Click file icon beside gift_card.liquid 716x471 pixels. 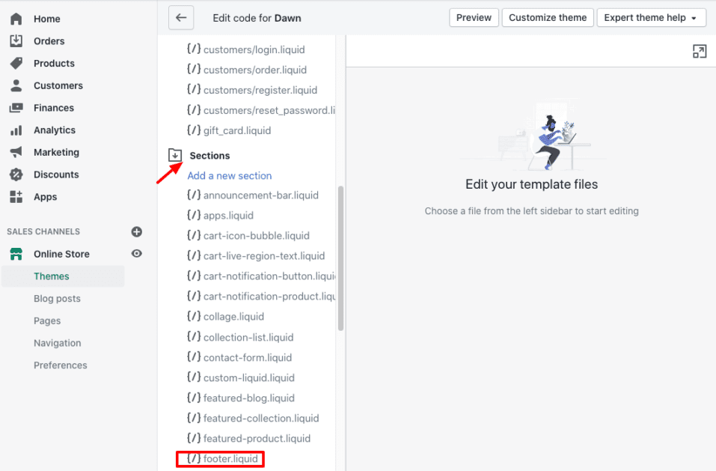(194, 130)
